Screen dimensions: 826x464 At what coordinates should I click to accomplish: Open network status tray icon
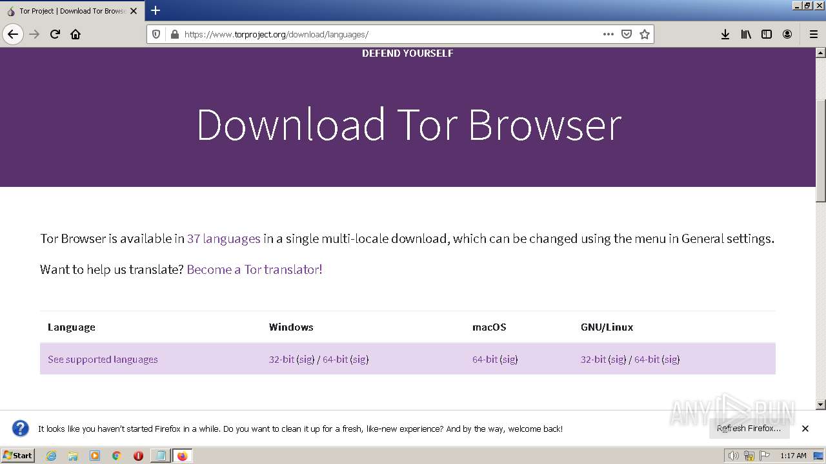point(749,456)
